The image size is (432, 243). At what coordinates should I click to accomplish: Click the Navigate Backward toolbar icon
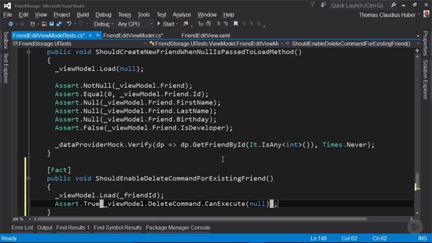pos(11,24)
